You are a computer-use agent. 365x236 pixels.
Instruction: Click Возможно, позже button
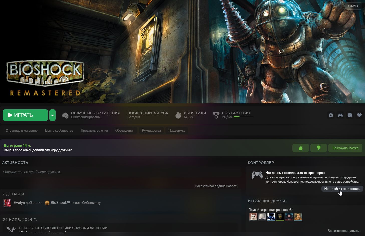(x=345, y=148)
